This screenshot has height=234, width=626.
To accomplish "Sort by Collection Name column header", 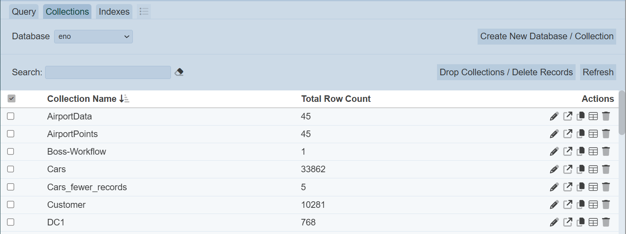I will pos(82,99).
